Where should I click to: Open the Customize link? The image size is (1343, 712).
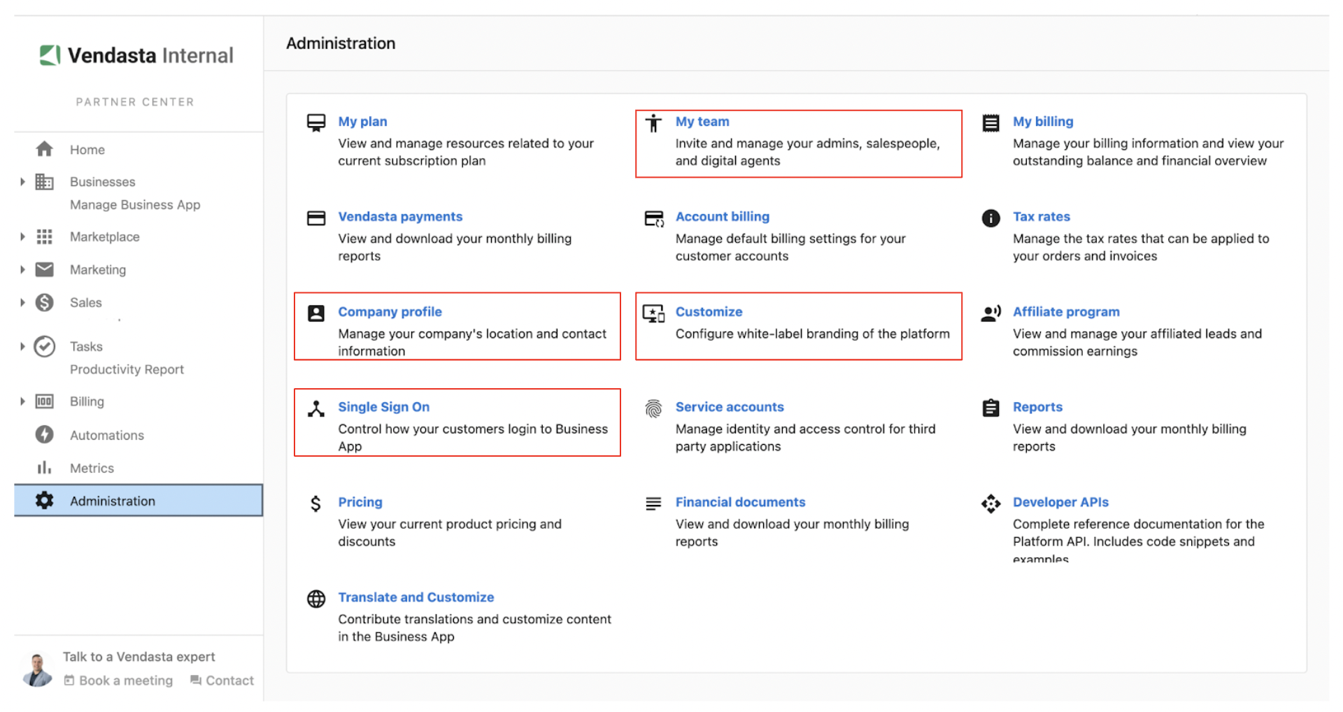coord(709,311)
